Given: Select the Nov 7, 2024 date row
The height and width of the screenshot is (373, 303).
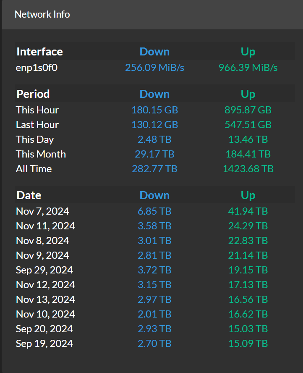Looking at the screenshot, I should click(x=154, y=211).
